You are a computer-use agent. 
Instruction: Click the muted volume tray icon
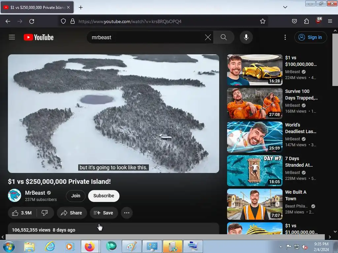305,247
